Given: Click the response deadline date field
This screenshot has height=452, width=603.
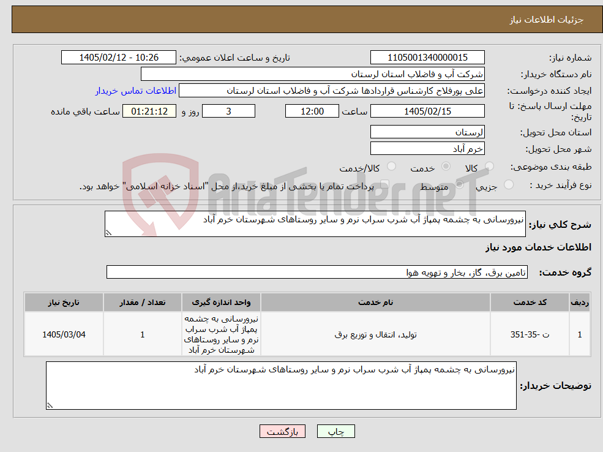Looking at the screenshot, I should 427,111.
